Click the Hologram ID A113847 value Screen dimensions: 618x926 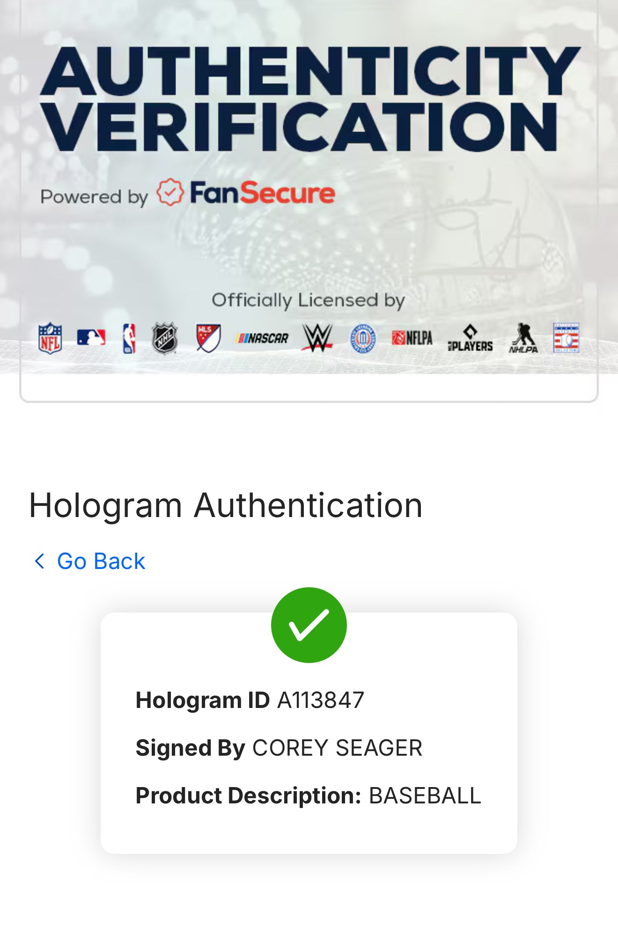pos(321,700)
